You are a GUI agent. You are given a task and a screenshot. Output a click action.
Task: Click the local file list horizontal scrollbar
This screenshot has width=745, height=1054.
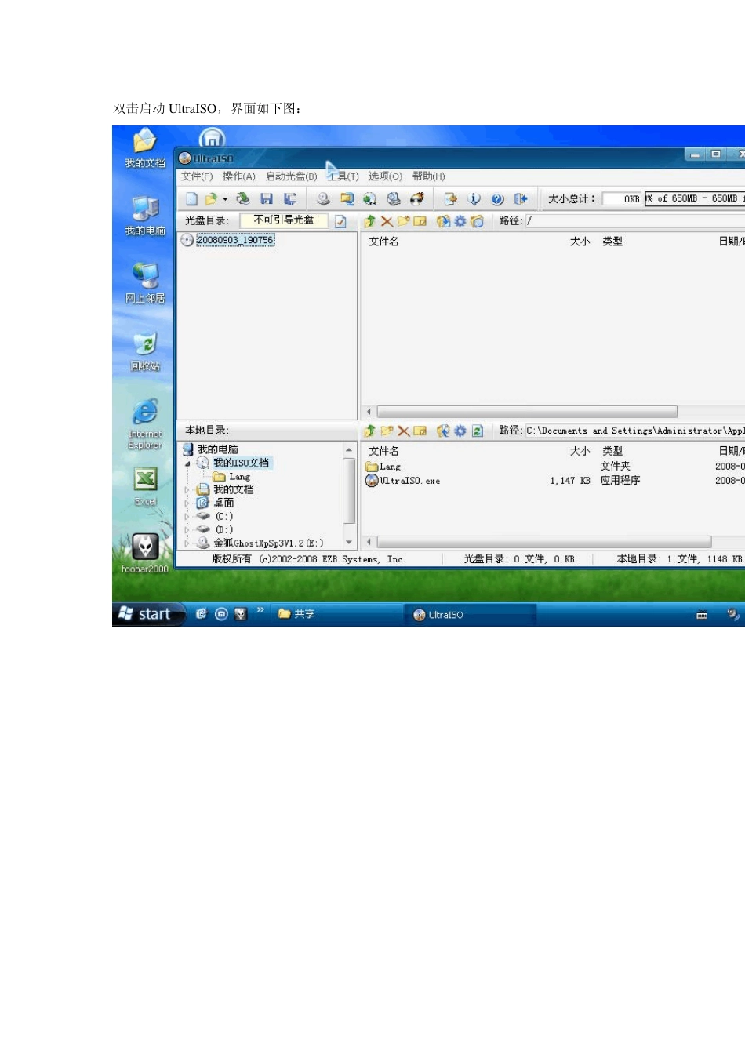[544, 542]
